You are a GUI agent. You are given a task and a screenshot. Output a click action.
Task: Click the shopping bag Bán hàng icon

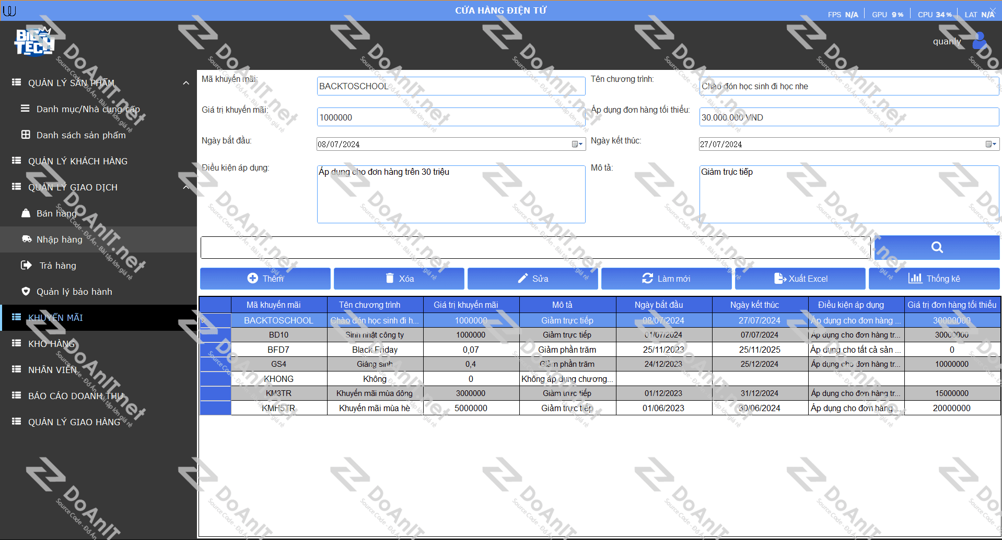[26, 213]
